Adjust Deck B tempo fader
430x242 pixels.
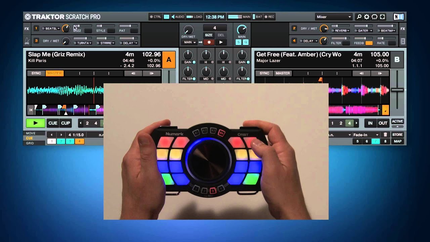397,90
